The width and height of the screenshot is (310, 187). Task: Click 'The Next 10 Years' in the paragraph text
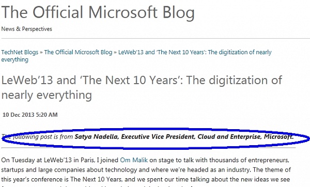tap(96, 179)
